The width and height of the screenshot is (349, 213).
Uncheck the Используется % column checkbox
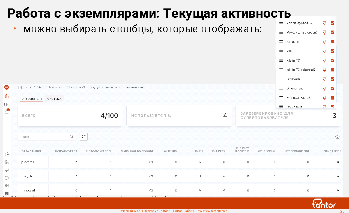(332, 23)
